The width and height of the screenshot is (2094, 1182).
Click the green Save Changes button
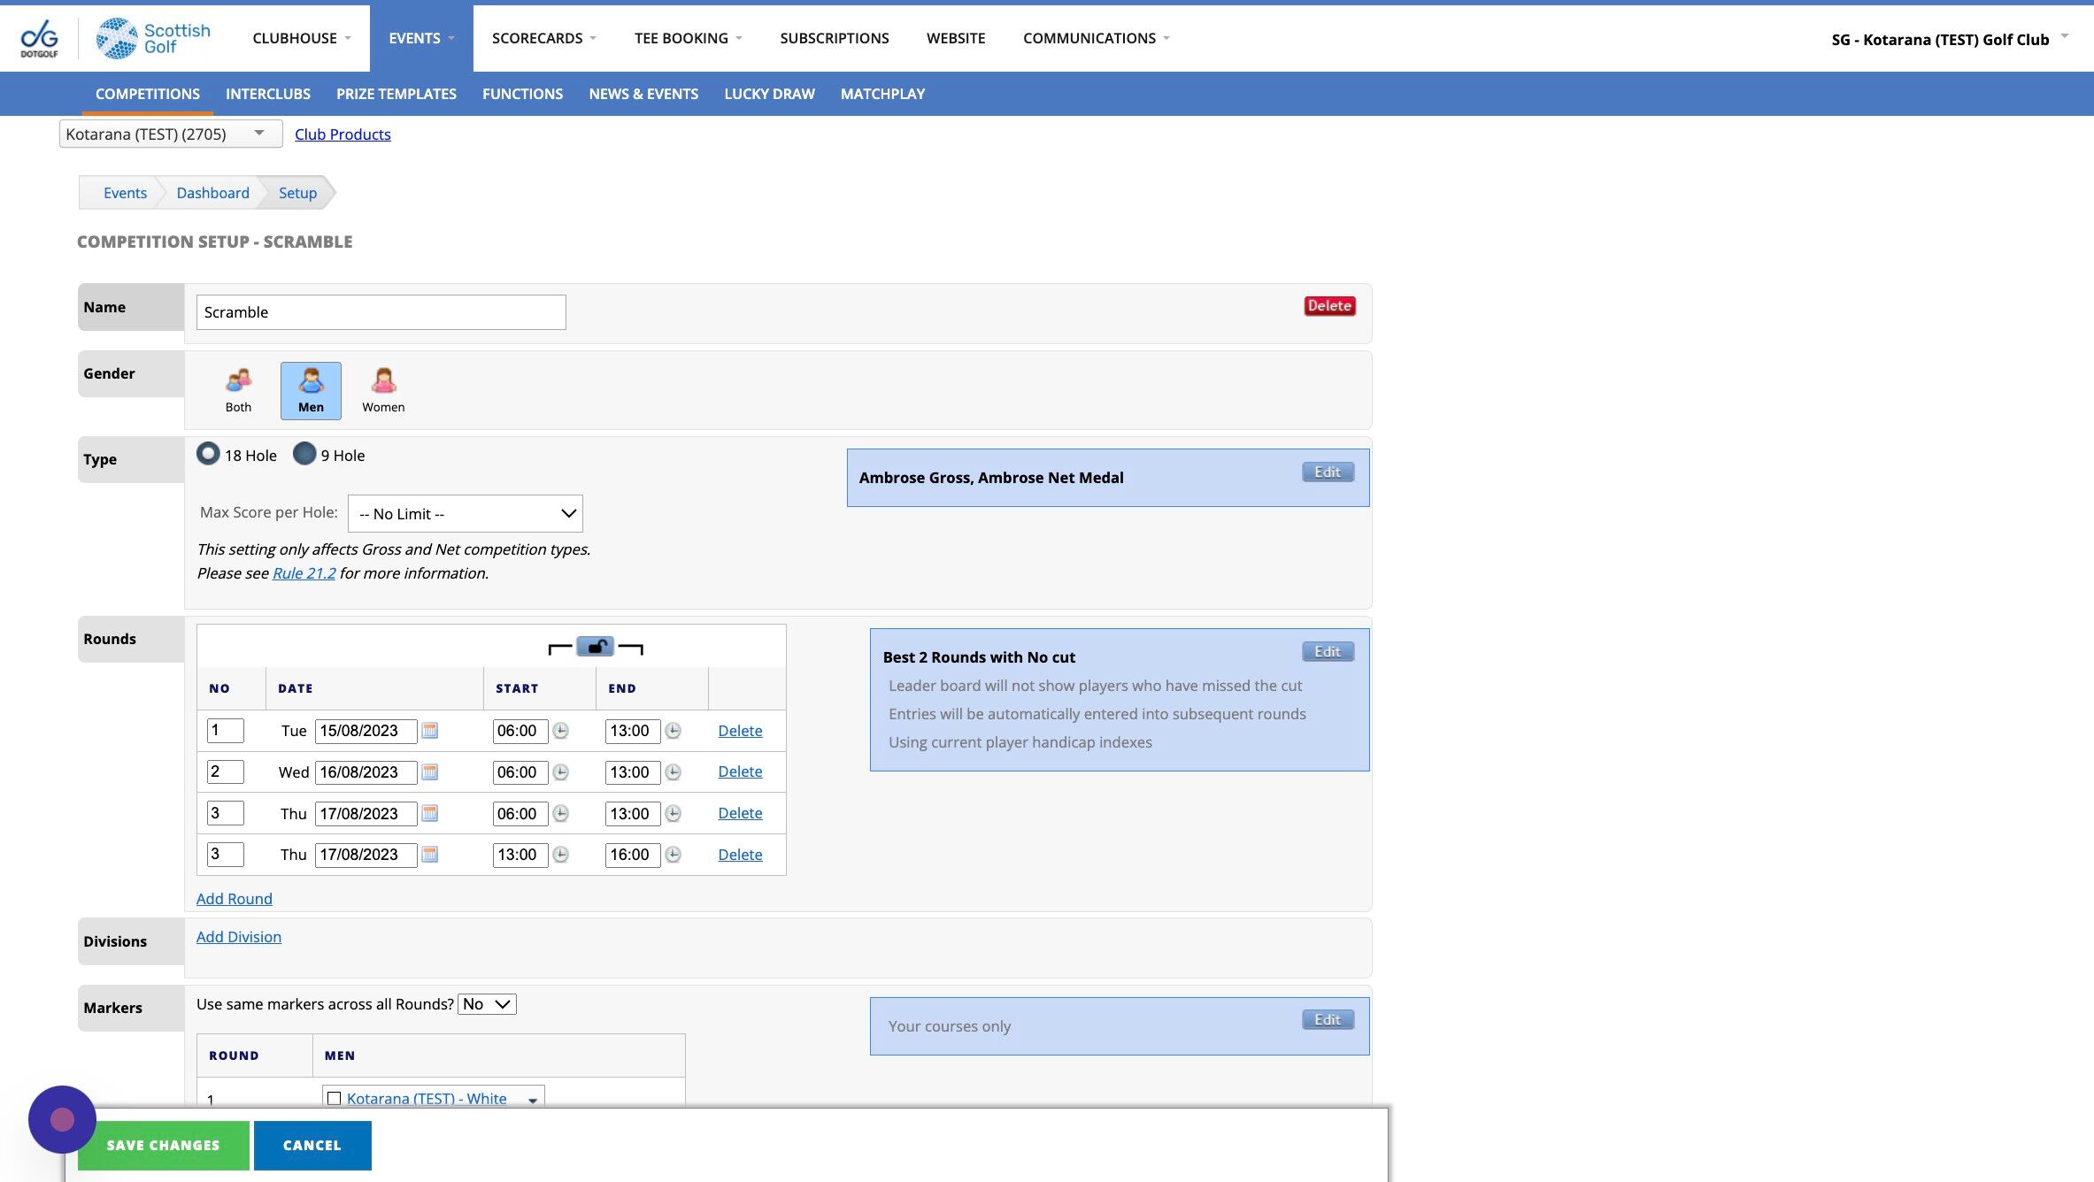pos(163,1145)
